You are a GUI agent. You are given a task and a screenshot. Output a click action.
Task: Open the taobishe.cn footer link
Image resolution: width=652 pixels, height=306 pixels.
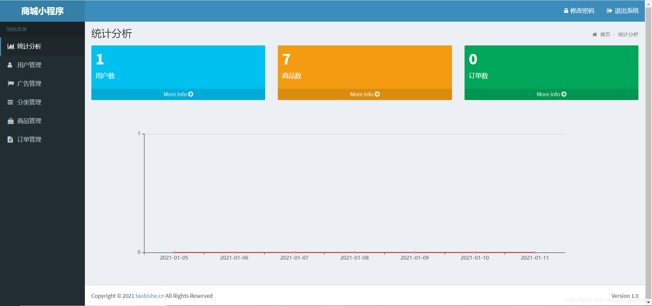point(150,296)
